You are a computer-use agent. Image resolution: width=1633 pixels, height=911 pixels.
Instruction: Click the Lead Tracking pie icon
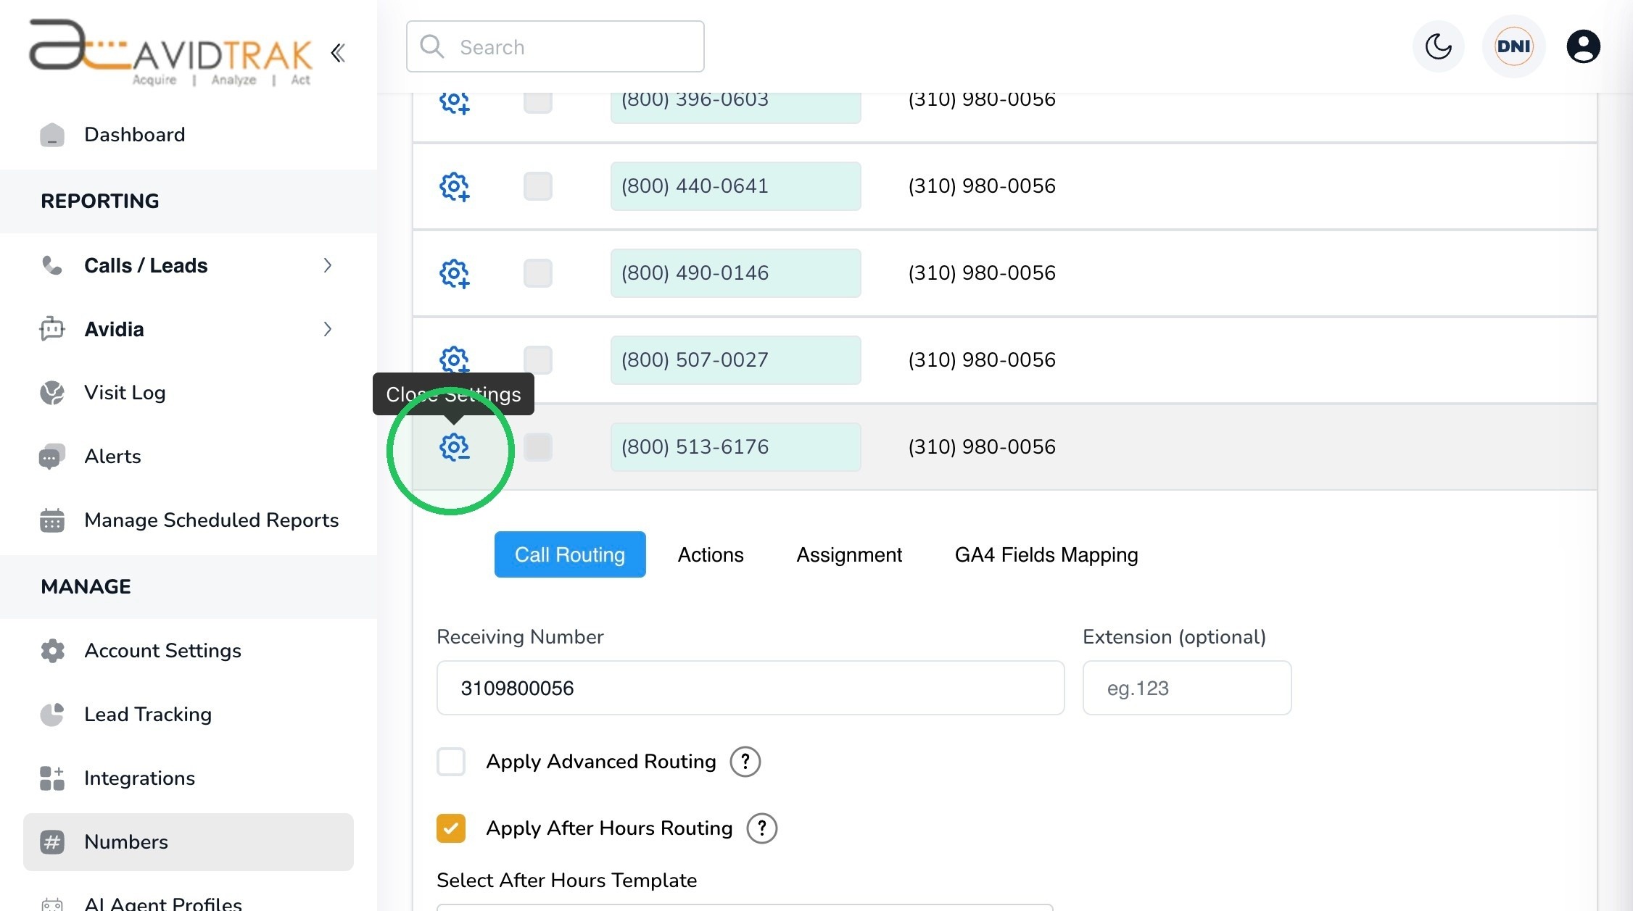tap(52, 715)
